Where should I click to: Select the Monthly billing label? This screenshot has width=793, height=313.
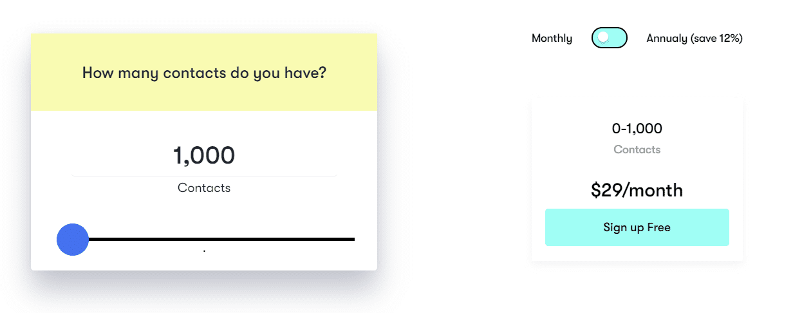[x=552, y=39]
